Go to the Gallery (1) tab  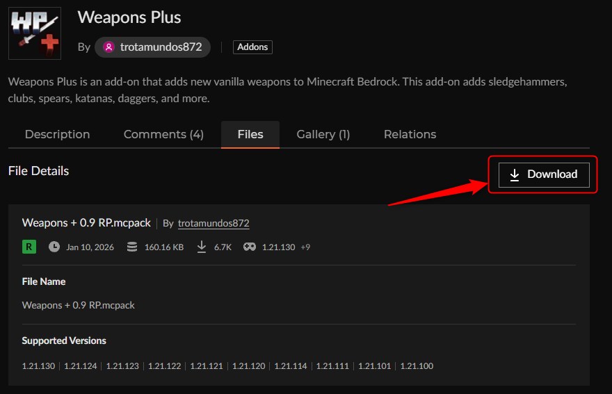click(323, 134)
